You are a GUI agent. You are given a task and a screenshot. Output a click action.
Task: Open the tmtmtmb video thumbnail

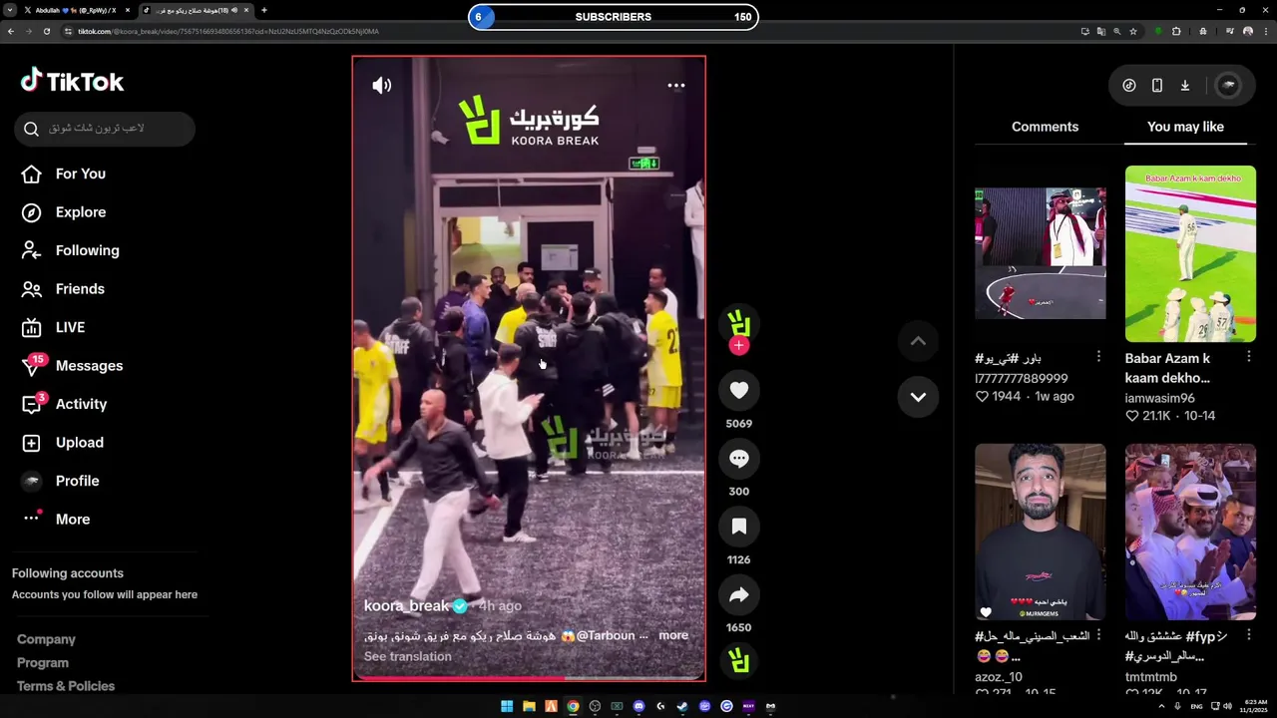point(1190,532)
